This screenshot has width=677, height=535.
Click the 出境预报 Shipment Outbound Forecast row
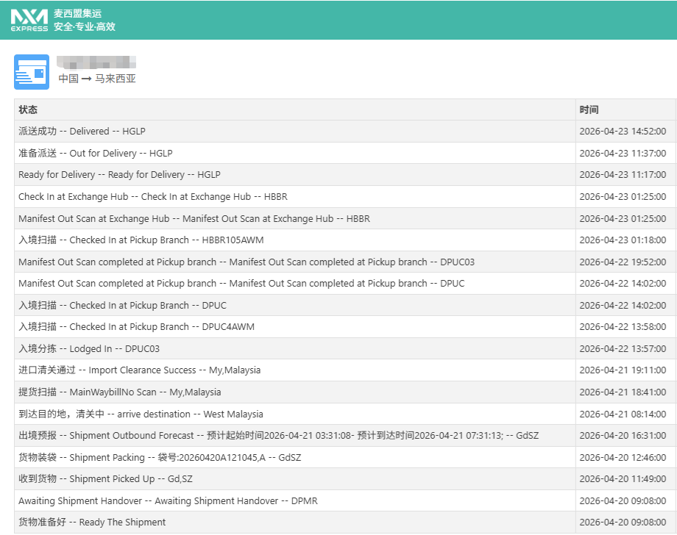click(x=278, y=436)
